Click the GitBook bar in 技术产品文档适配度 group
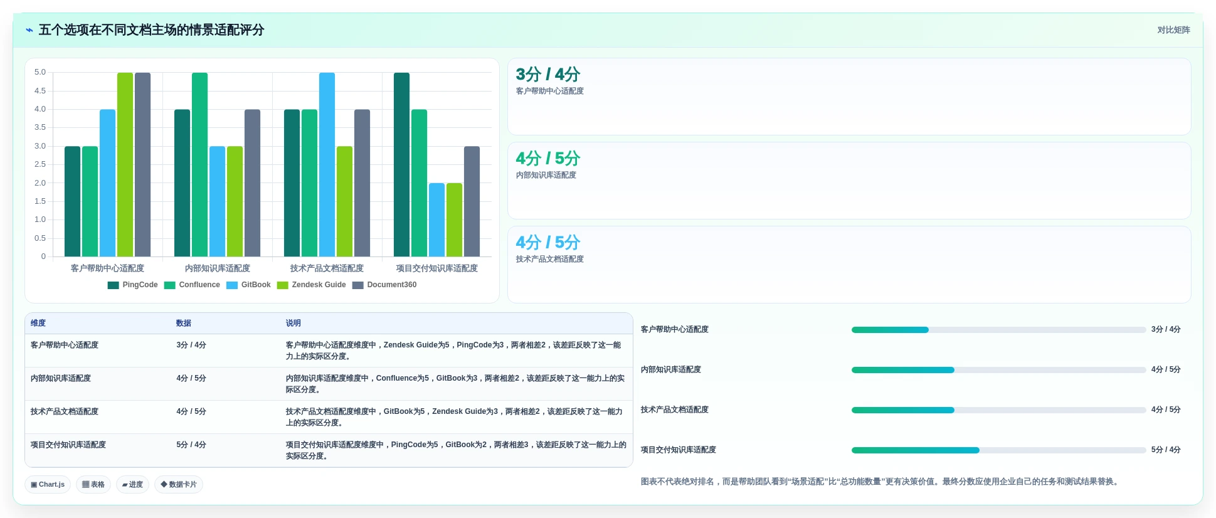 tap(327, 164)
